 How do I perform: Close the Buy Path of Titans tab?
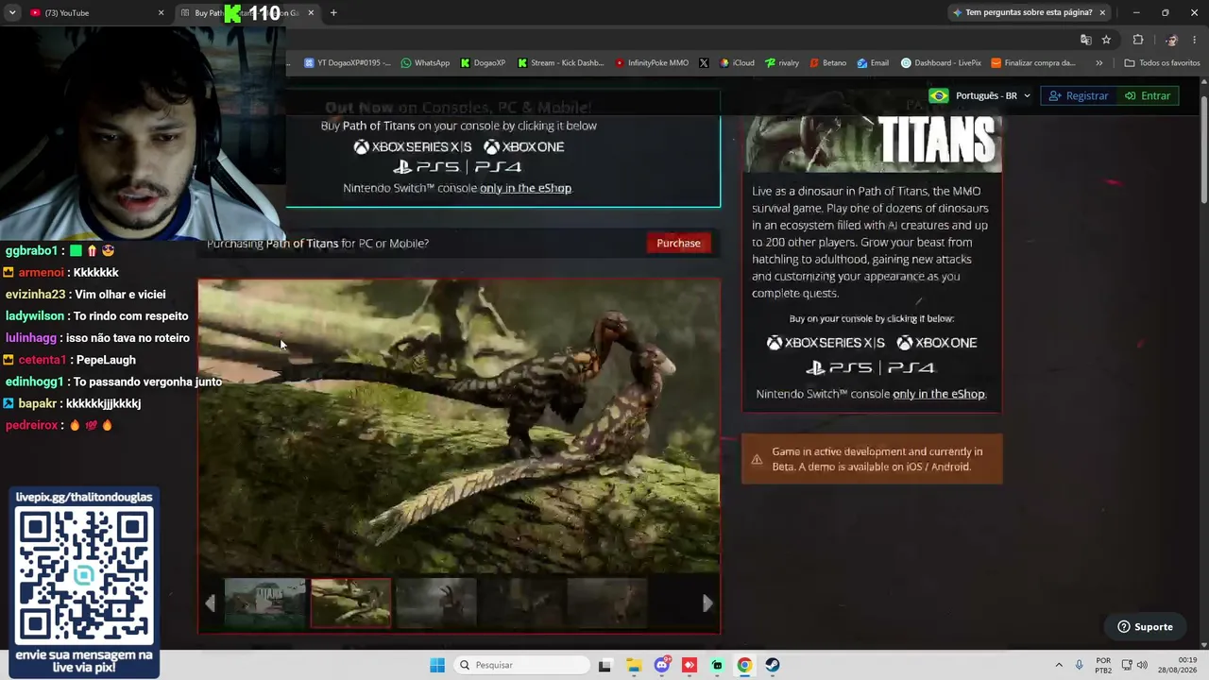[311, 12]
